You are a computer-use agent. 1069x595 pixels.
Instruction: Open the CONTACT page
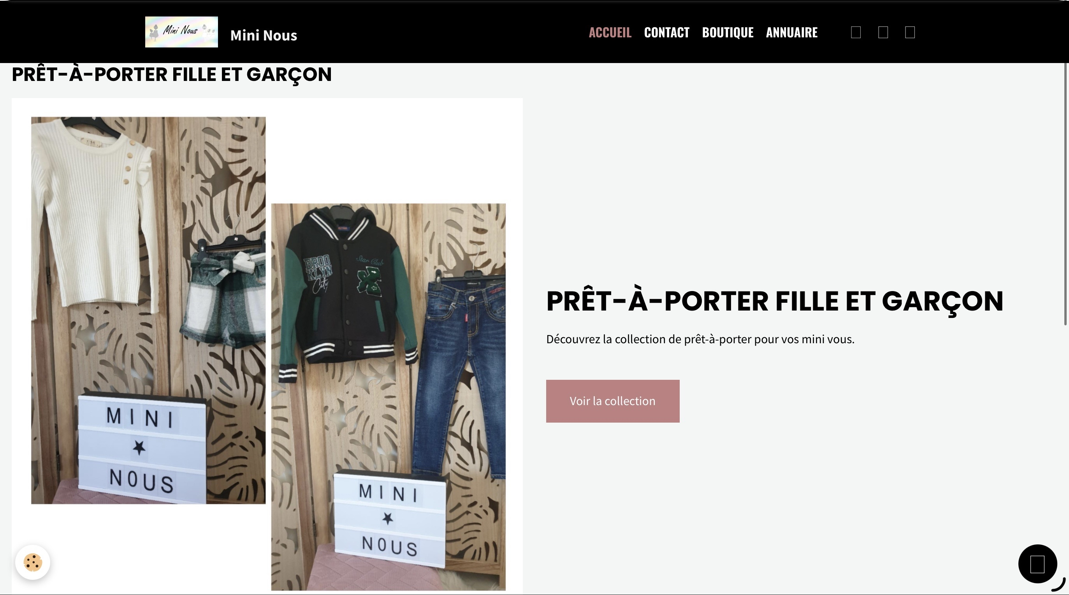tap(666, 32)
